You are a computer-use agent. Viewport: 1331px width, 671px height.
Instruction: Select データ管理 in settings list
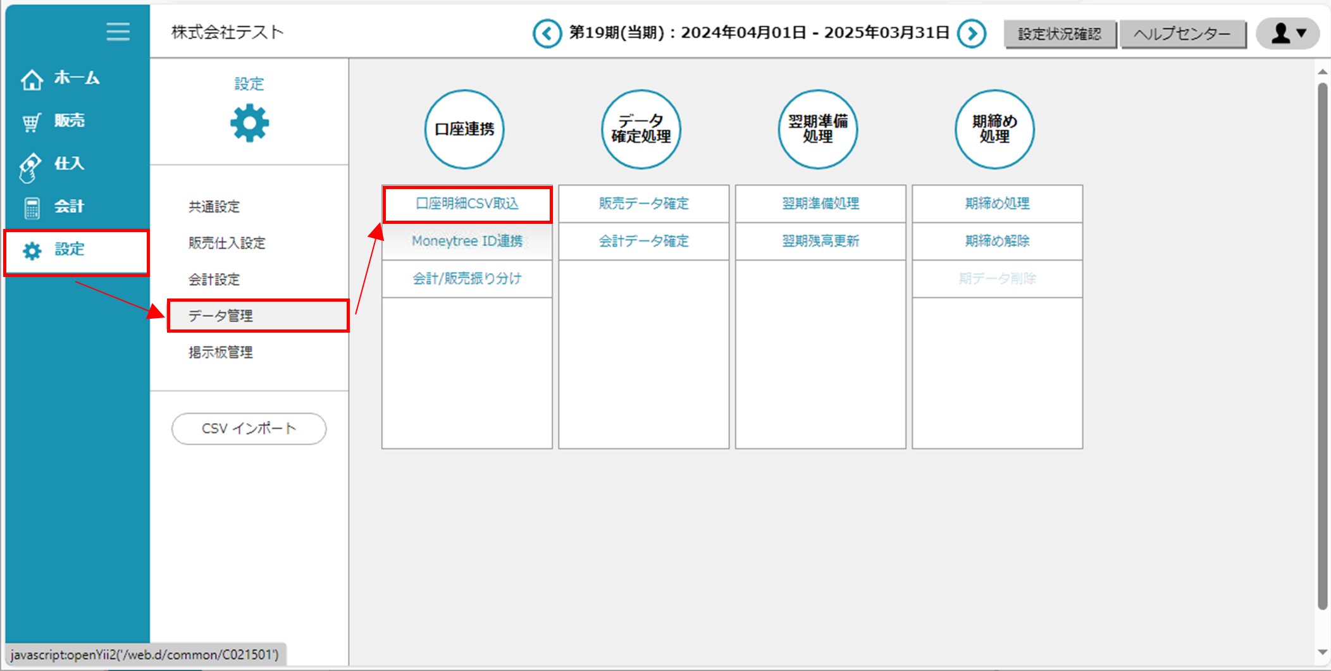click(x=221, y=316)
